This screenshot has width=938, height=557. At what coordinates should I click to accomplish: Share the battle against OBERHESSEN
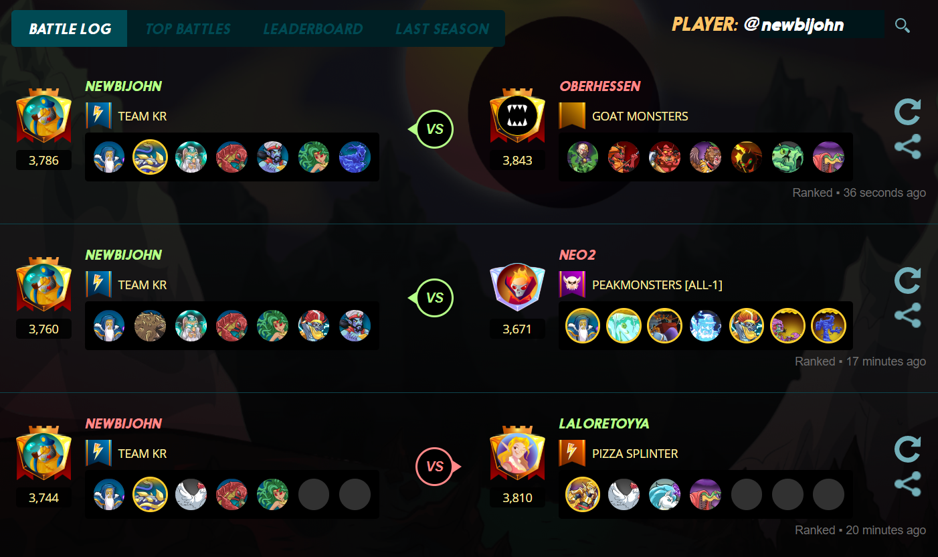[908, 147]
